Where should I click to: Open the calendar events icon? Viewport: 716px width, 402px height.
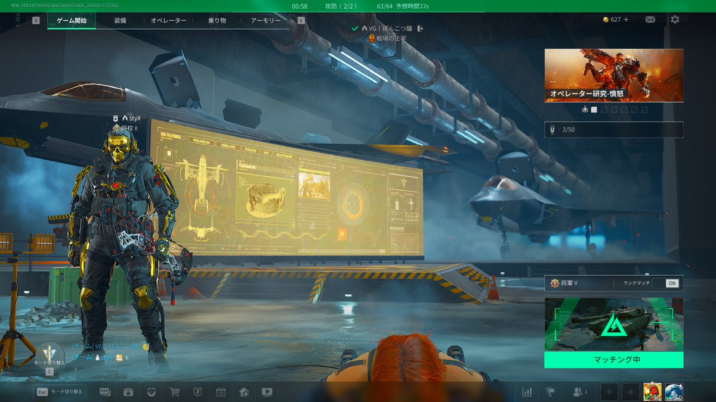click(221, 392)
